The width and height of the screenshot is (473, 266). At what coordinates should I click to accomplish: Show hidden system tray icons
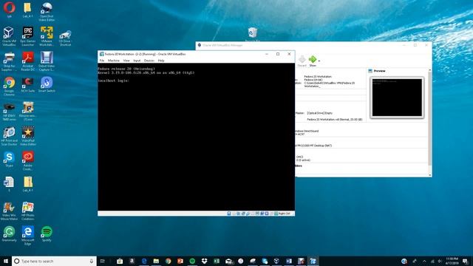tap(424, 261)
